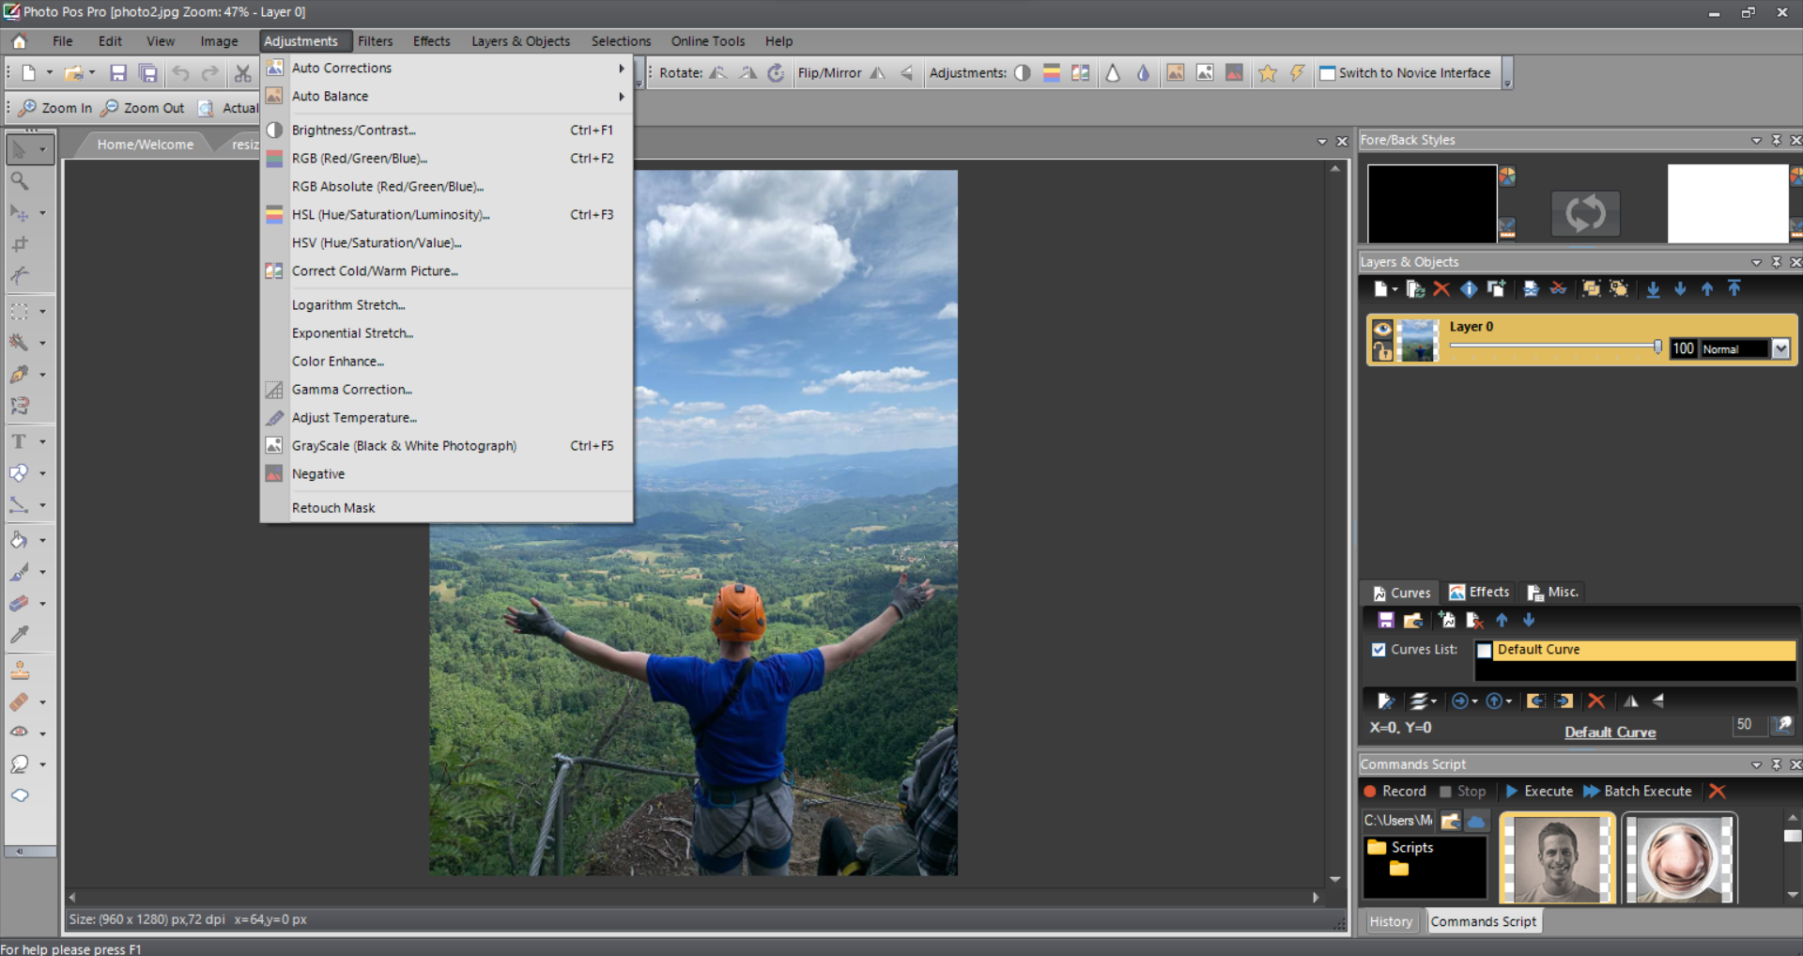Open the open-file dropdown arrow
This screenshot has height=956, width=1803.
tap(92, 73)
